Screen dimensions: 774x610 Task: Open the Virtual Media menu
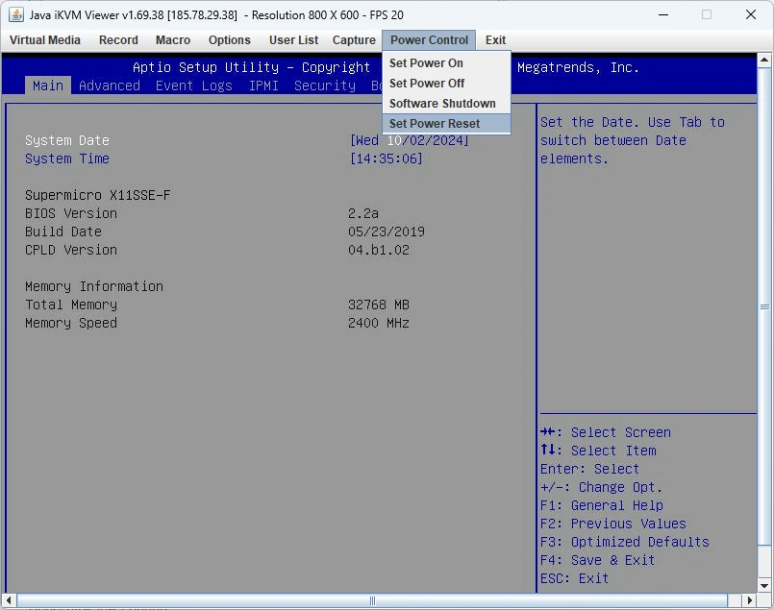tap(45, 40)
